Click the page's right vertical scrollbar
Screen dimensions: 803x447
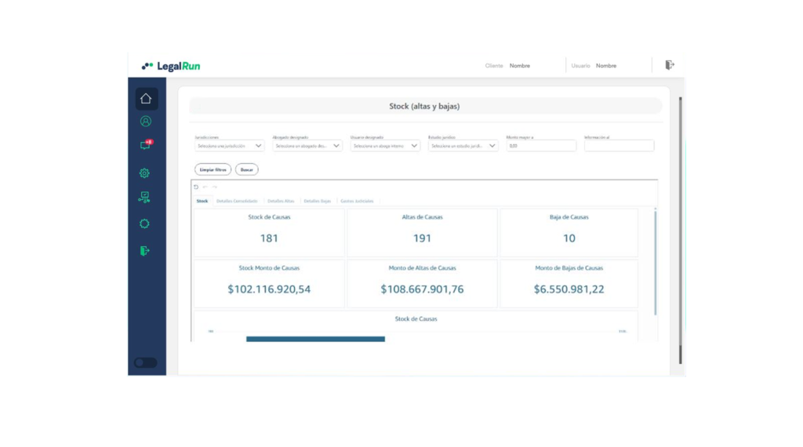tap(680, 227)
